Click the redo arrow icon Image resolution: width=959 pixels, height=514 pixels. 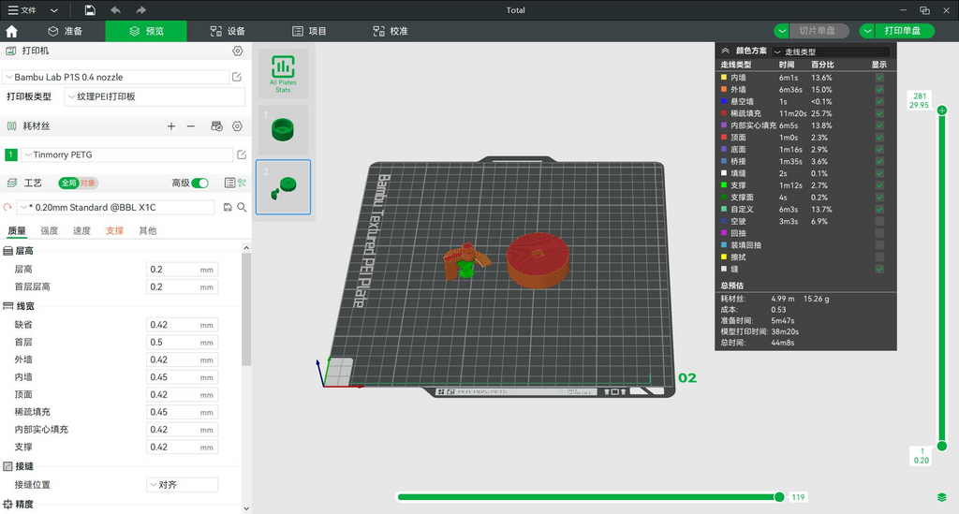(x=140, y=9)
